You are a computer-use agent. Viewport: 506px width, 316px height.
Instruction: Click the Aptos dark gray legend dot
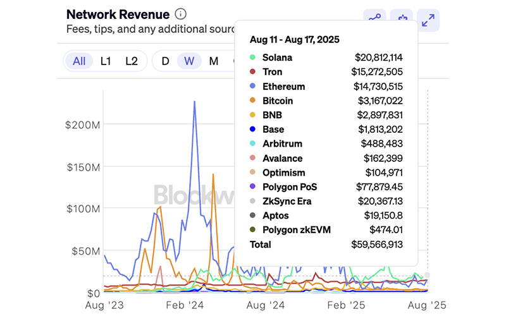click(x=252, y=216)
